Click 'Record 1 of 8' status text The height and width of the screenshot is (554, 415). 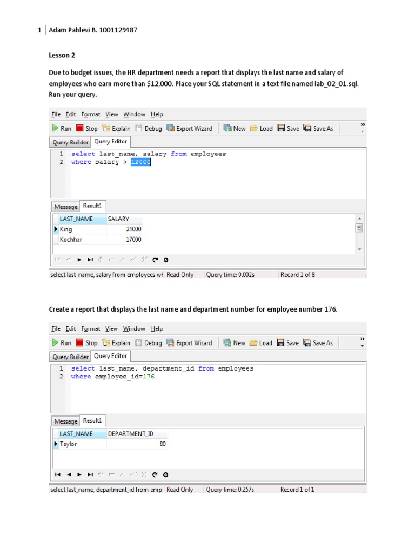298,274
